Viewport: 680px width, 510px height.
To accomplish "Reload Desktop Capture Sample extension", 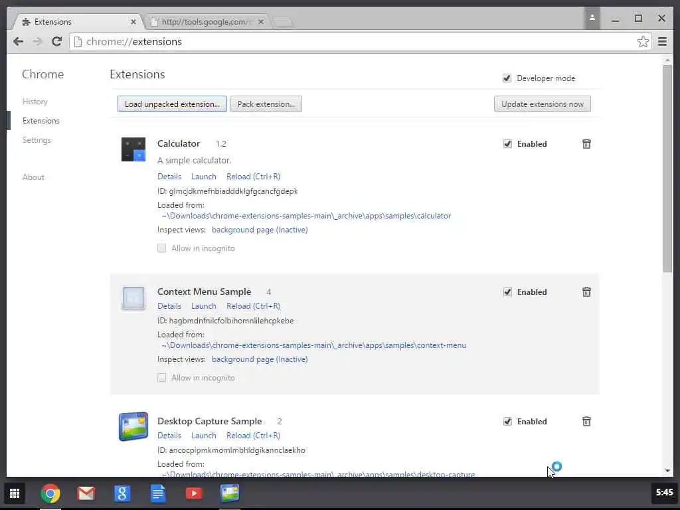I will click(x=253, y=436).
